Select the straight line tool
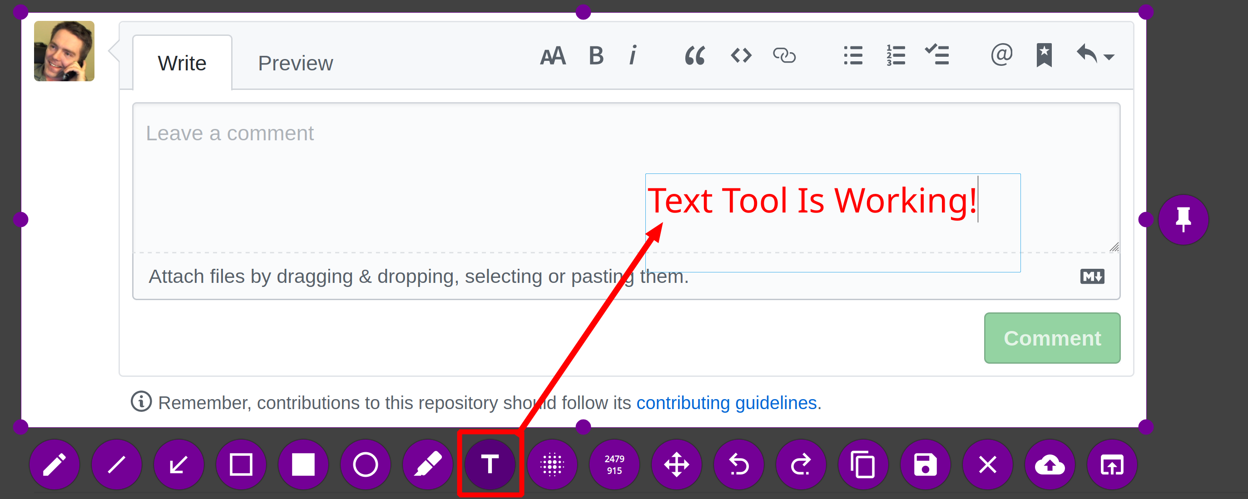The image size is (1248, 499). pos(116,464)
